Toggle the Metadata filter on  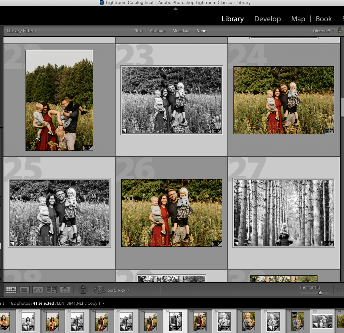181,31
